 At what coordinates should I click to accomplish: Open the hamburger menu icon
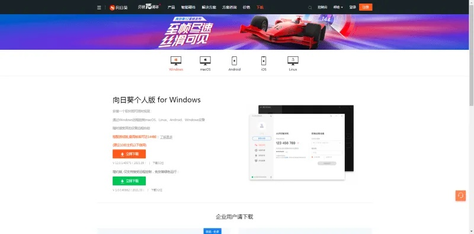click(x=99, y=8)
